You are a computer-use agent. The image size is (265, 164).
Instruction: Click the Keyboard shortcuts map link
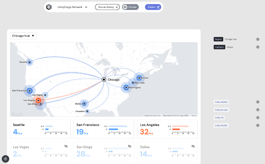[x=152, y=116]
